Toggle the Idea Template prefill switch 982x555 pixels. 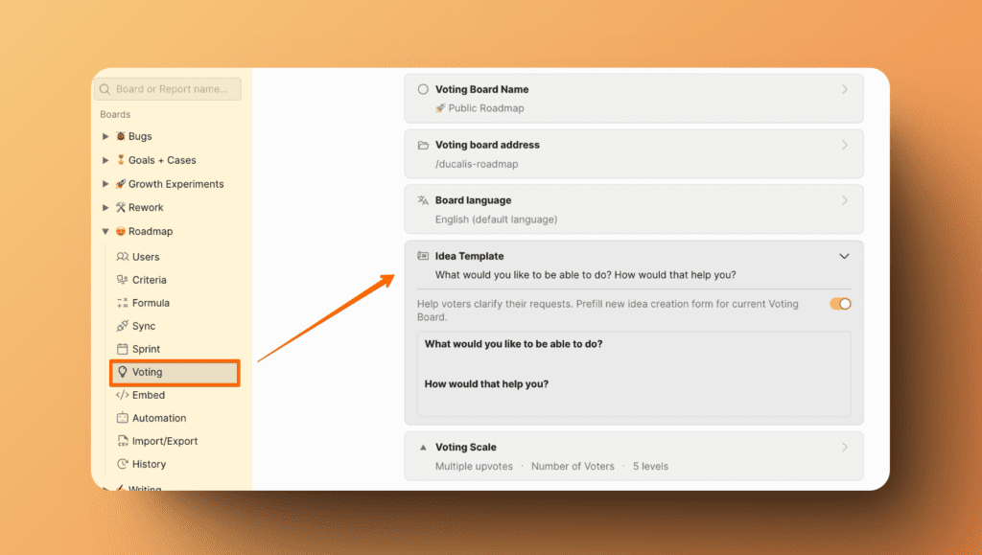(x=839, y=303)
